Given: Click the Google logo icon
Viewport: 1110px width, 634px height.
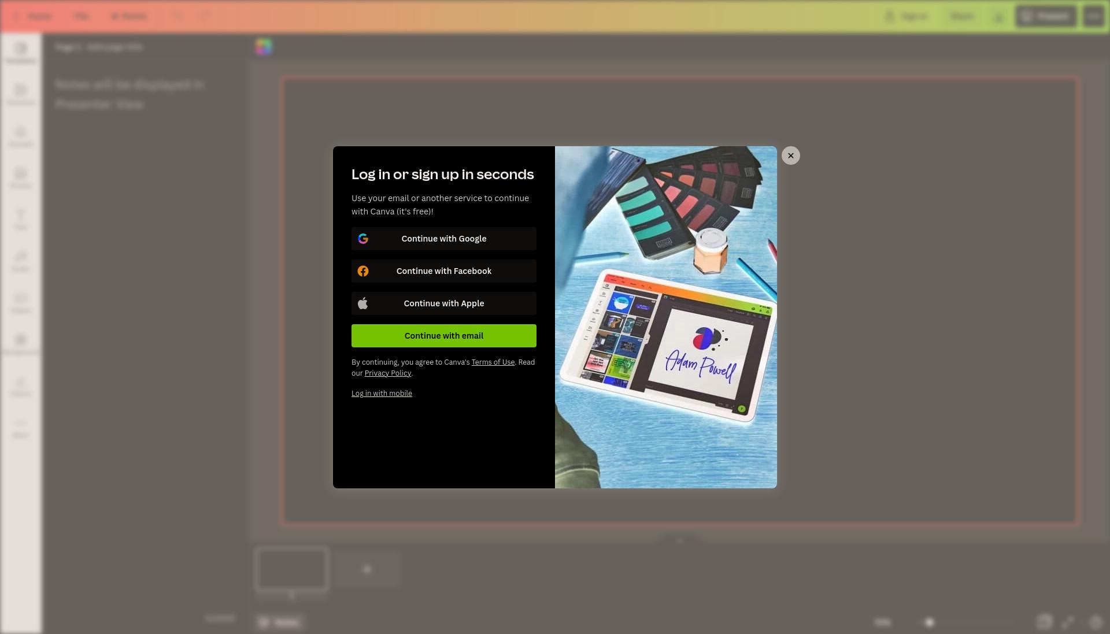Looking at the screenshot, I should click(363, 239).
